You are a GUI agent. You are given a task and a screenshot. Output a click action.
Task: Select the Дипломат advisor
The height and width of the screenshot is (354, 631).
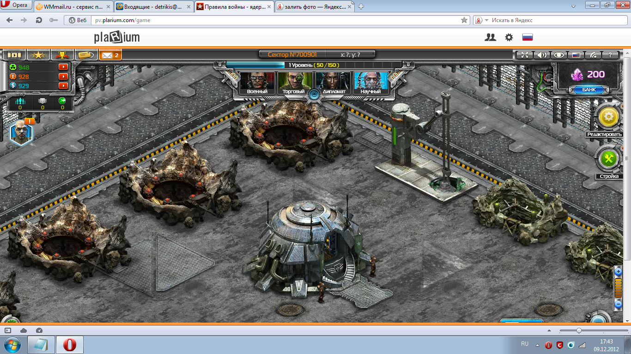point(334,83)
